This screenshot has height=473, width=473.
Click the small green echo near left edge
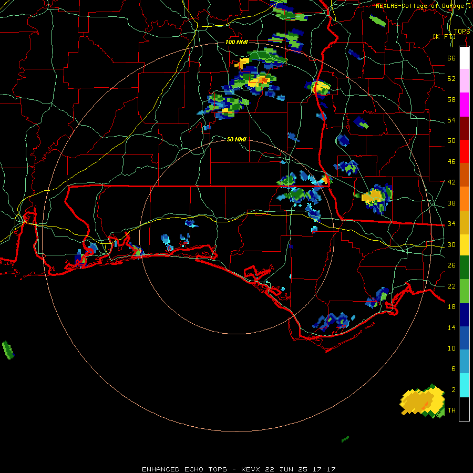point(8,350)
